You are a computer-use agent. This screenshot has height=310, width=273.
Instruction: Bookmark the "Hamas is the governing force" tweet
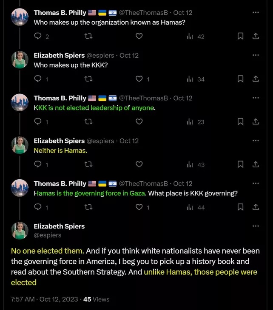240,207
